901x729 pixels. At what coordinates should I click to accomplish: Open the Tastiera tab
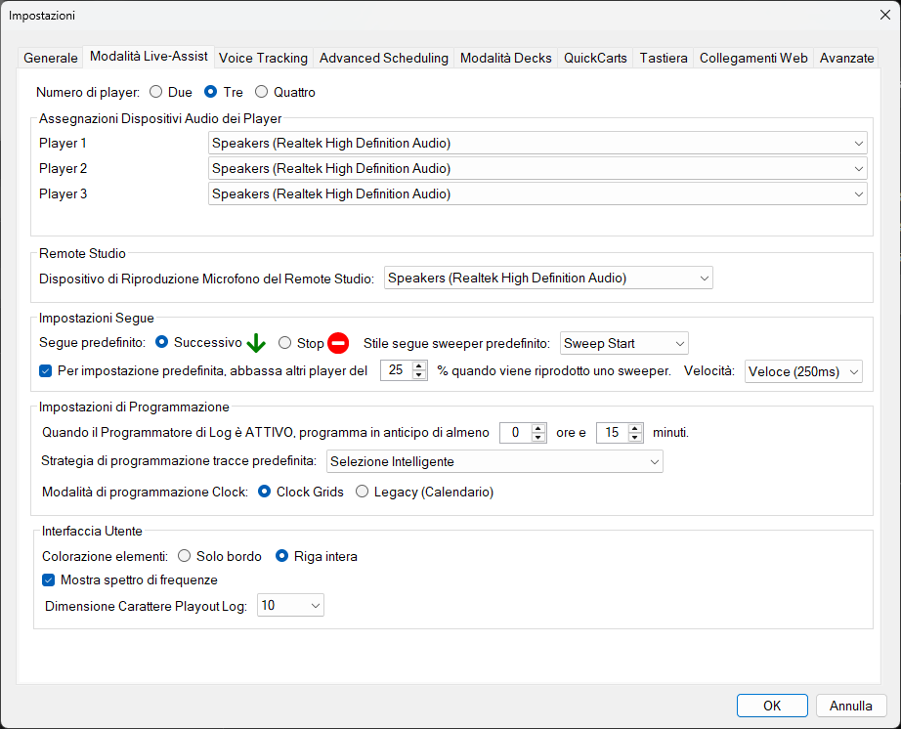[x=664, y=58]
